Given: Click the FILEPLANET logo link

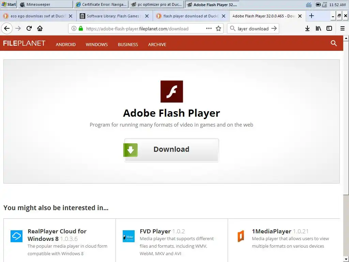Looking at the screenshot, I should (24, 43).
